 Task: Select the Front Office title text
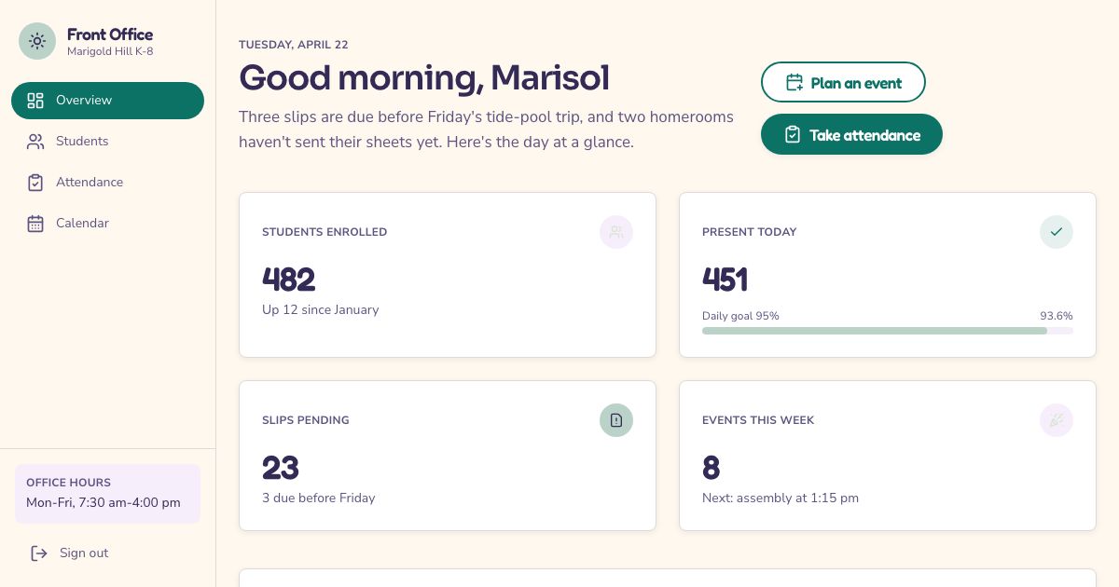(x=110, y=34)
